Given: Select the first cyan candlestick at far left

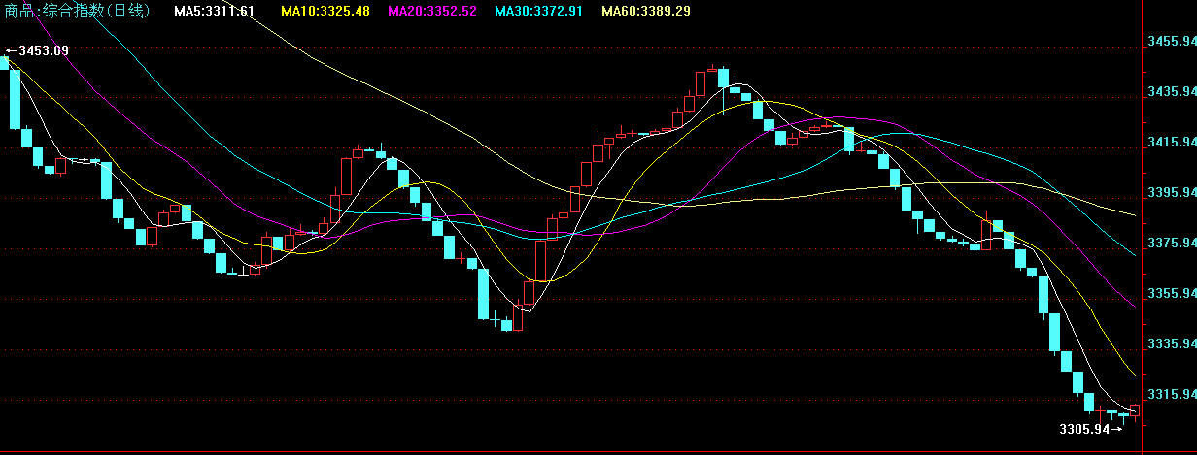Looking at the screenshot, I should tap(4, 63).
